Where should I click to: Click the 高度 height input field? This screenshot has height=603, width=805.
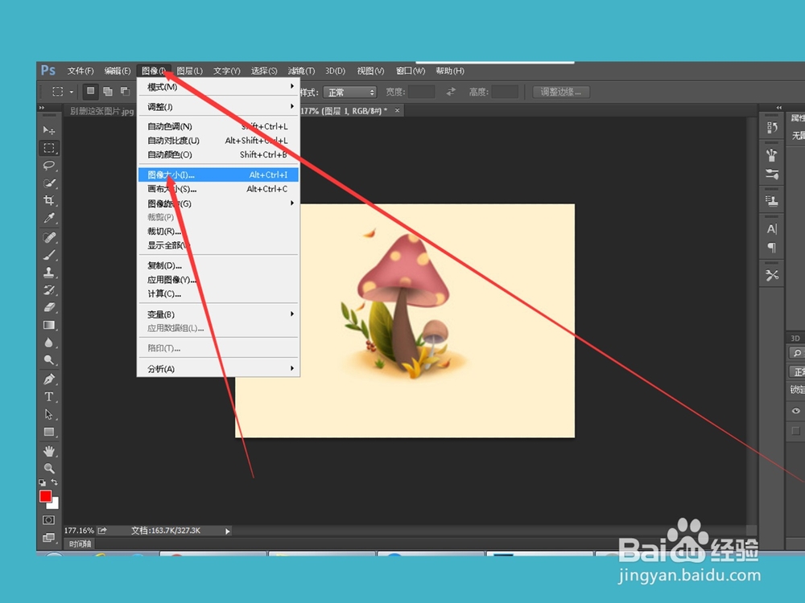(x=506, y=92)
